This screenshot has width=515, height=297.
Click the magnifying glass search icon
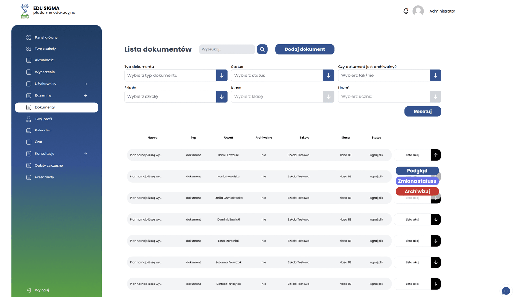coord(262,49)
